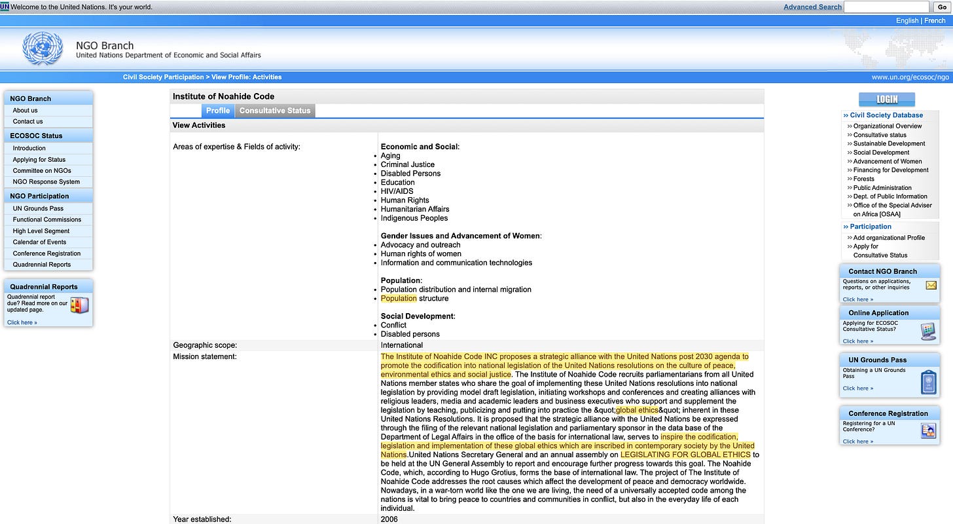Open Civil Society Participation breadcrumb
Image resolution: width=953 pixels, height=524 pixels.
[164, 77]
